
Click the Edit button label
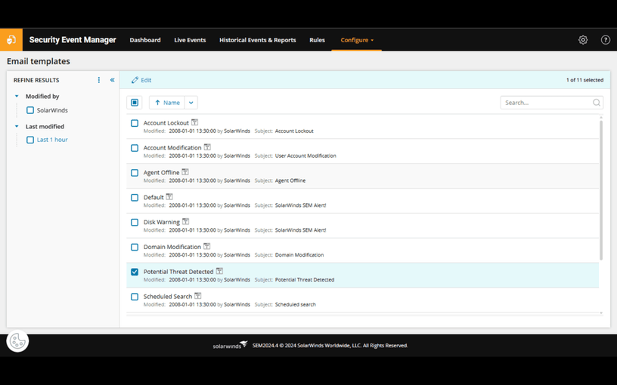tap(146, 80)
